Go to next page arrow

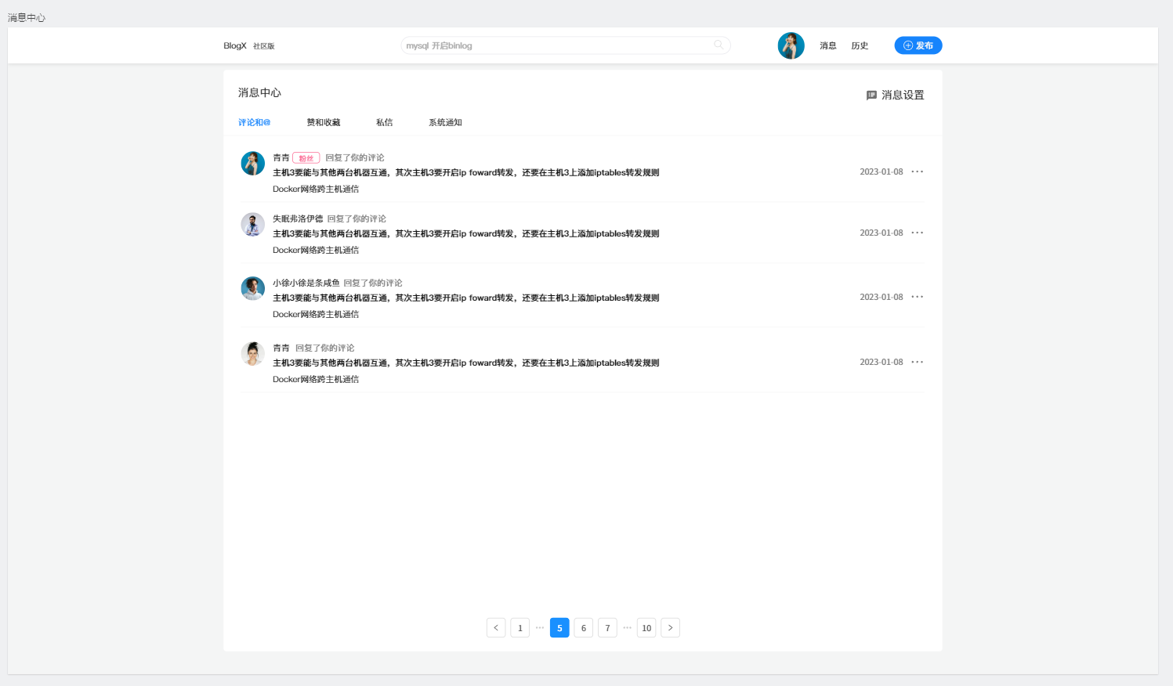pyautogui.click(x=670, y=628)
